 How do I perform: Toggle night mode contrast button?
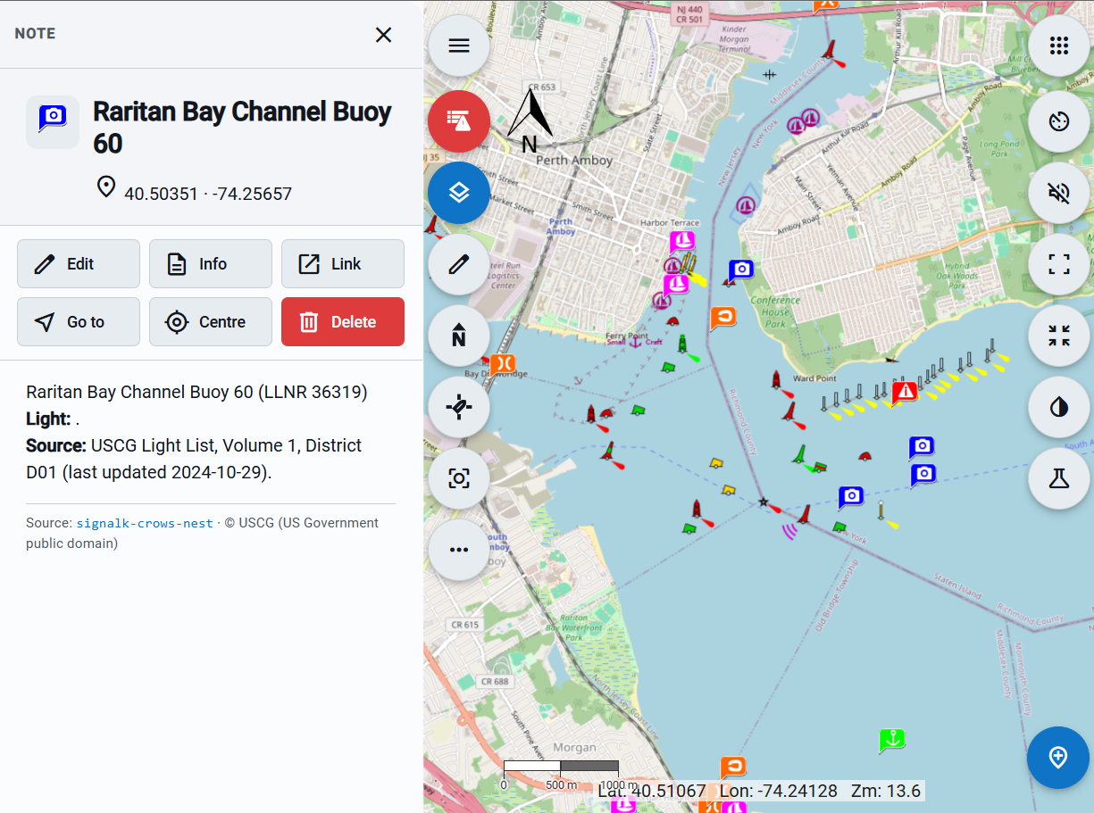[1059, 407]
